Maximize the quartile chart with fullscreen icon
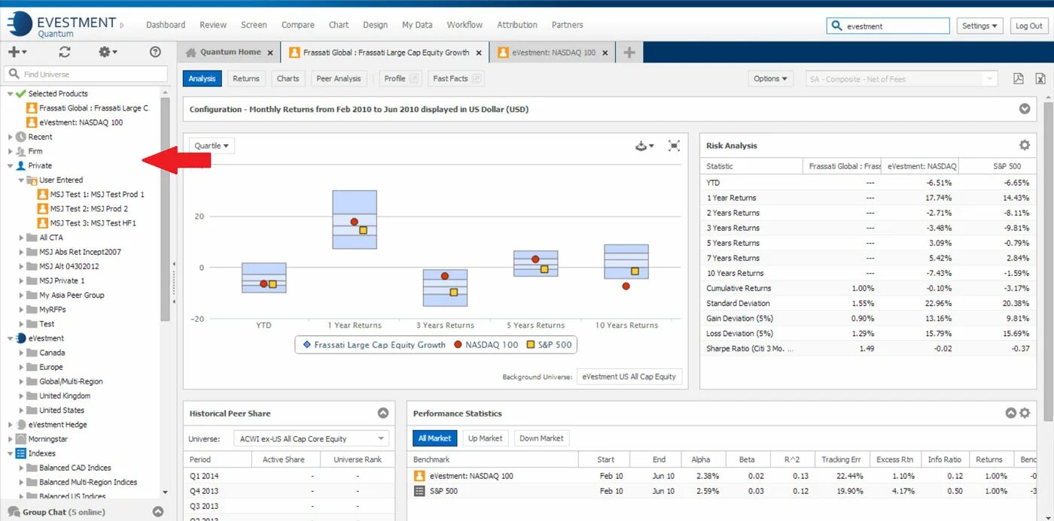Screen dimensions: 1054x521 [x=674, y=146]
